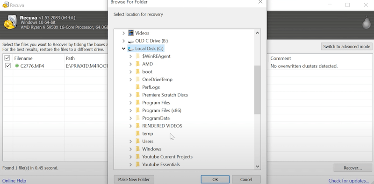Expand the Program Files (x86) arrow
Screen dimensions: 374x184
point(130,110)
